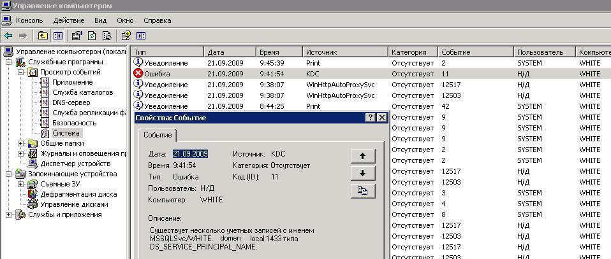
Task: Open the Properties toolbar icon
Action: pyautogui.click(x=77, y=36)
